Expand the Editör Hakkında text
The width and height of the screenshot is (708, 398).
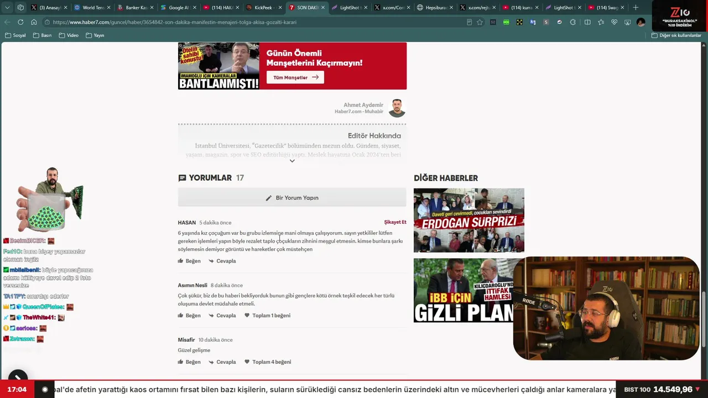(x=292, y=161)
